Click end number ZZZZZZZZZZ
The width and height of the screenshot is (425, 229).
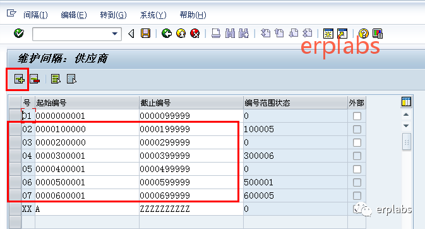tap(165, 209)
